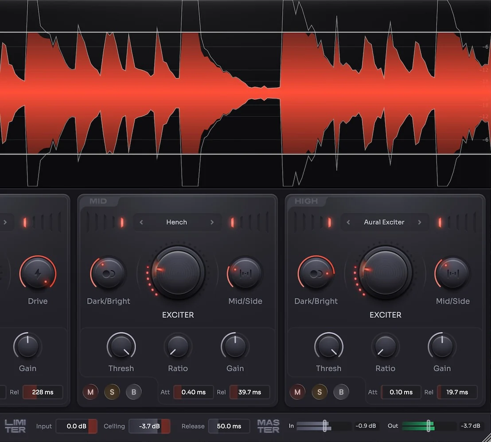Select the HIGH band header tab

(x=306, y=201)
